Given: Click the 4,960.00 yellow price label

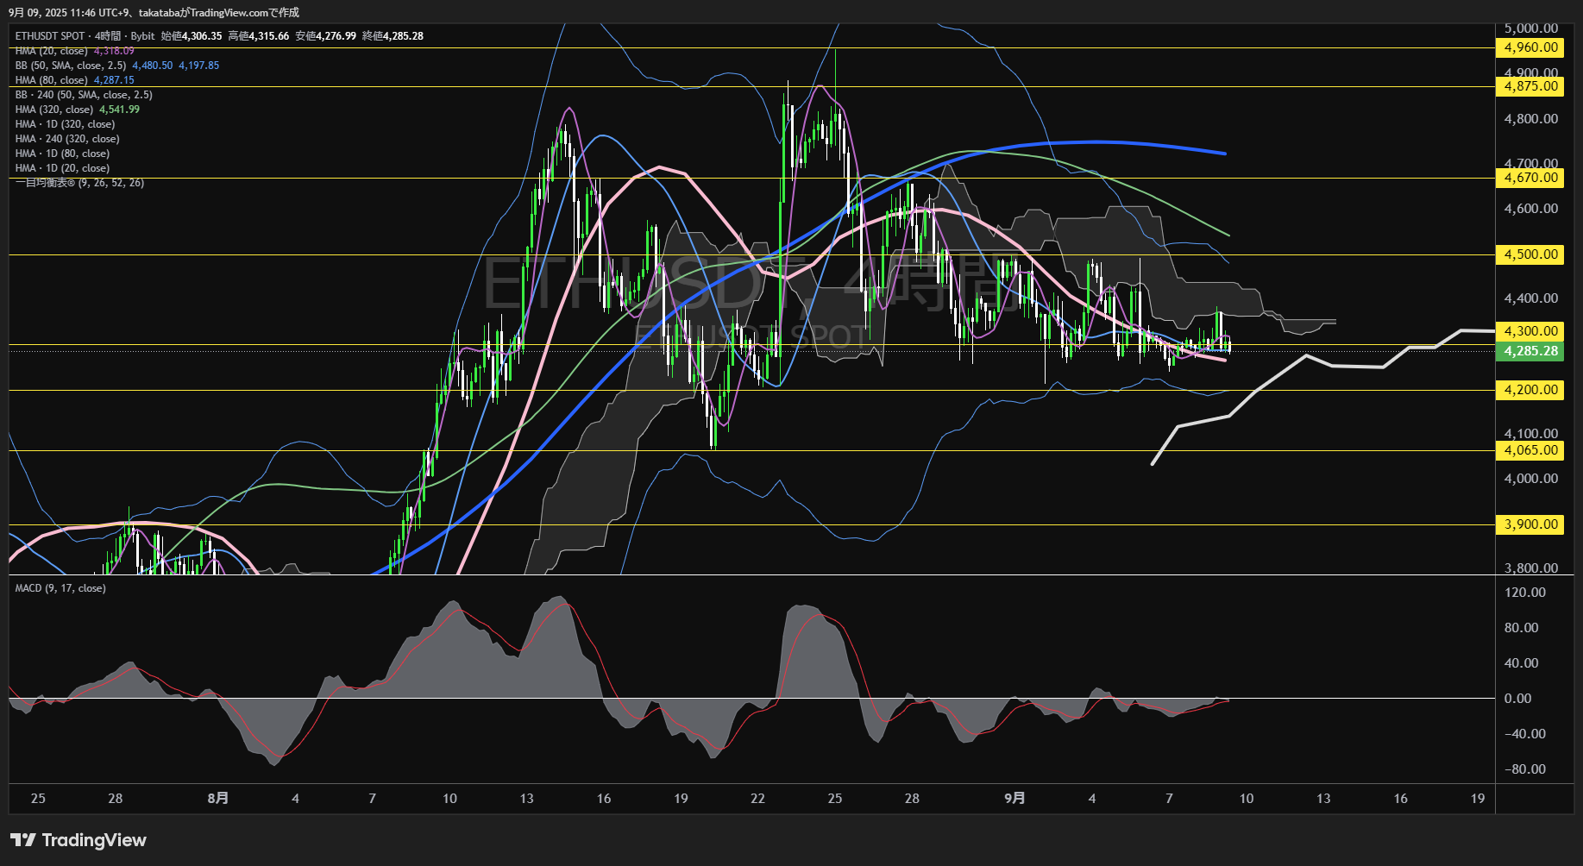Looking at the screenshot, I should point(1530,47).
